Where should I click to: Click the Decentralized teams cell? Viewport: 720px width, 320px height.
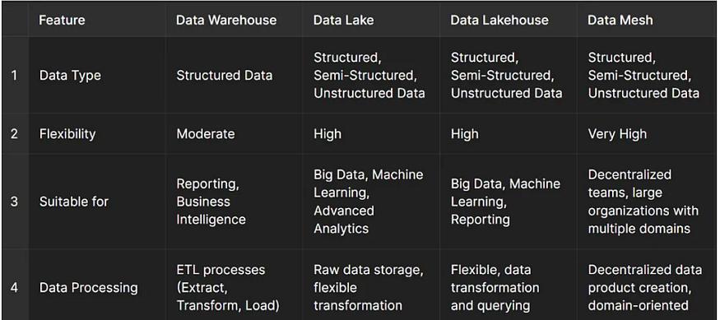coord(643,202)
